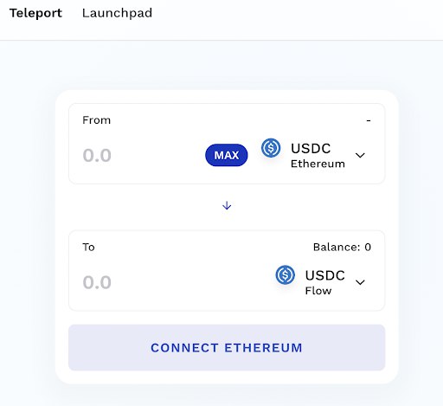443x406 pixels.
Task: Click the To label text
Action: (88, 247)
